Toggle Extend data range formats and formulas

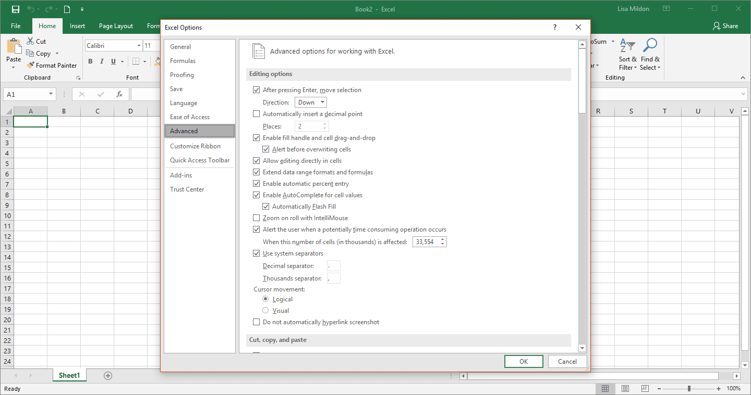click(x=256, y=172)
